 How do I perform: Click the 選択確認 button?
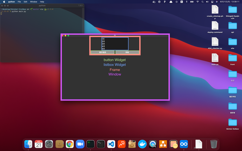click(103, 52)
